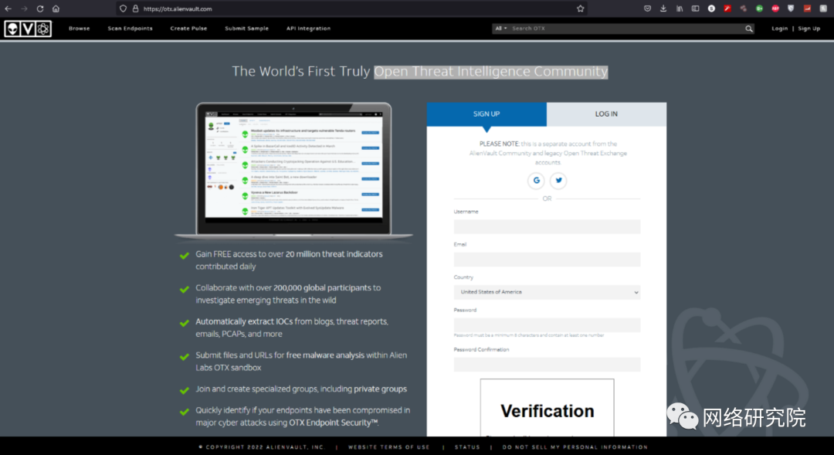Open Submit Sample page
The height and width of the screenshot is (455, 834).
pos(246,29)
